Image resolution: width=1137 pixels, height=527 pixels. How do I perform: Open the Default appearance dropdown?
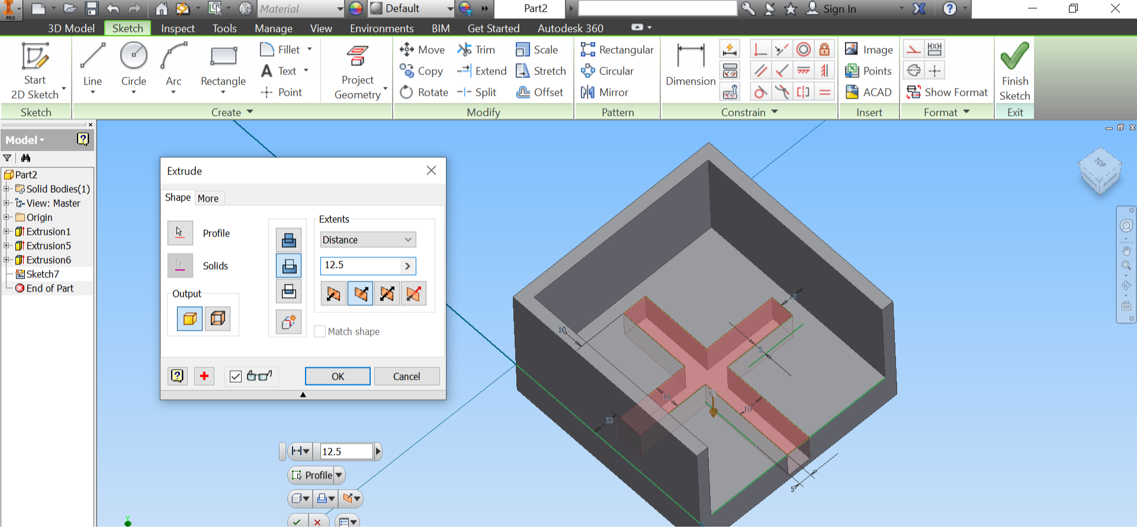(411, 9)
